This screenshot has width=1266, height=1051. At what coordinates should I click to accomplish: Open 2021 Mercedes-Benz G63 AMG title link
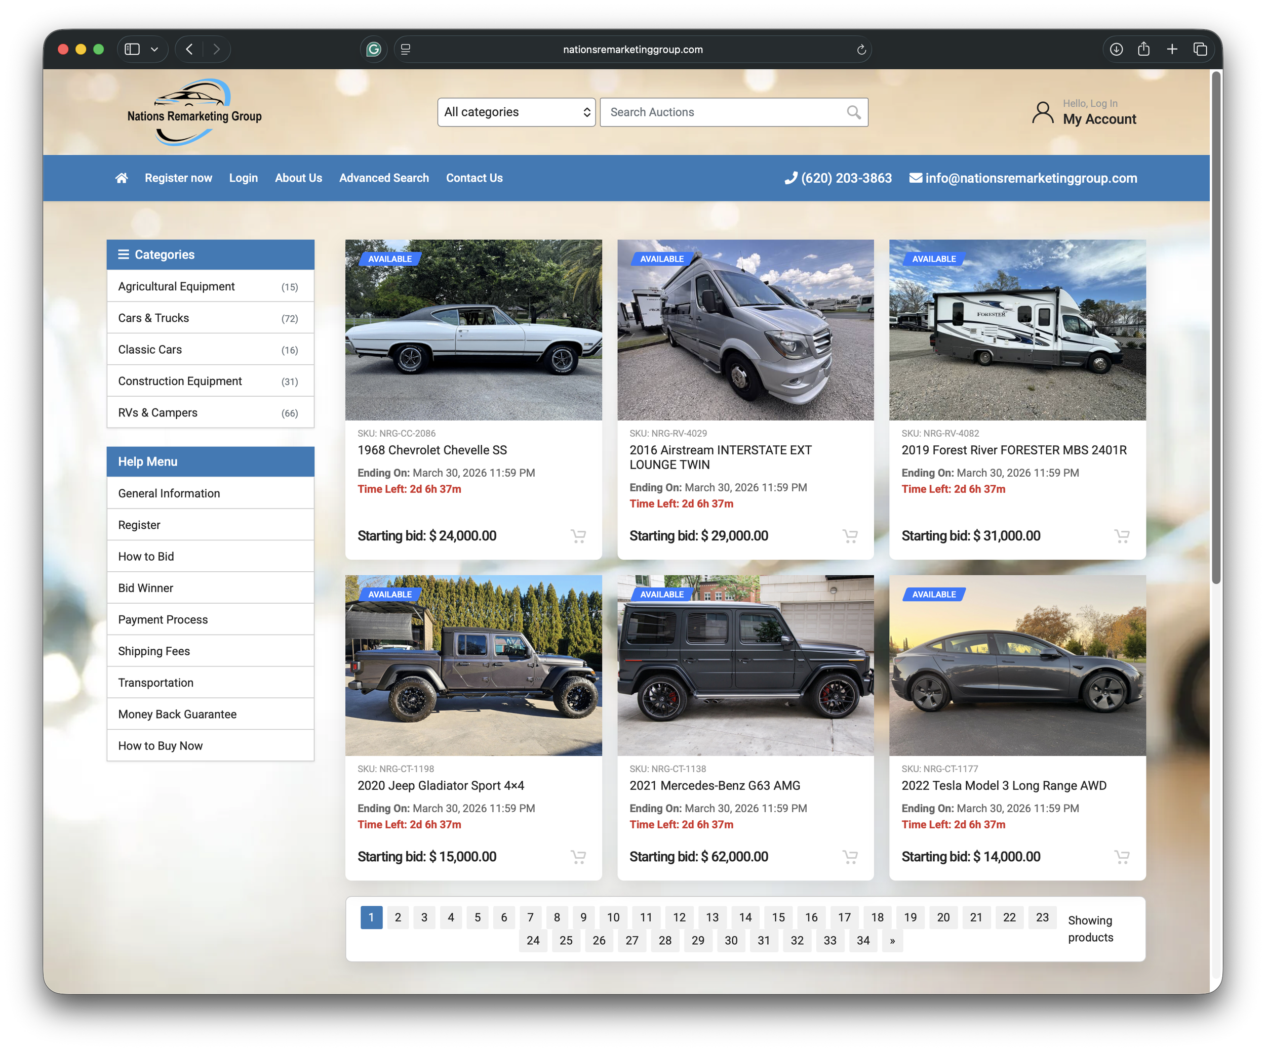[715, 785]
